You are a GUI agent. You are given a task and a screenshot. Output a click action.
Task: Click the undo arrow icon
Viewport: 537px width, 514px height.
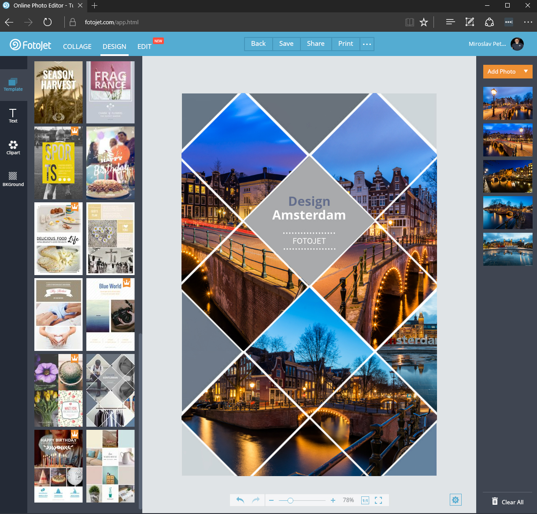pos(240,500)
